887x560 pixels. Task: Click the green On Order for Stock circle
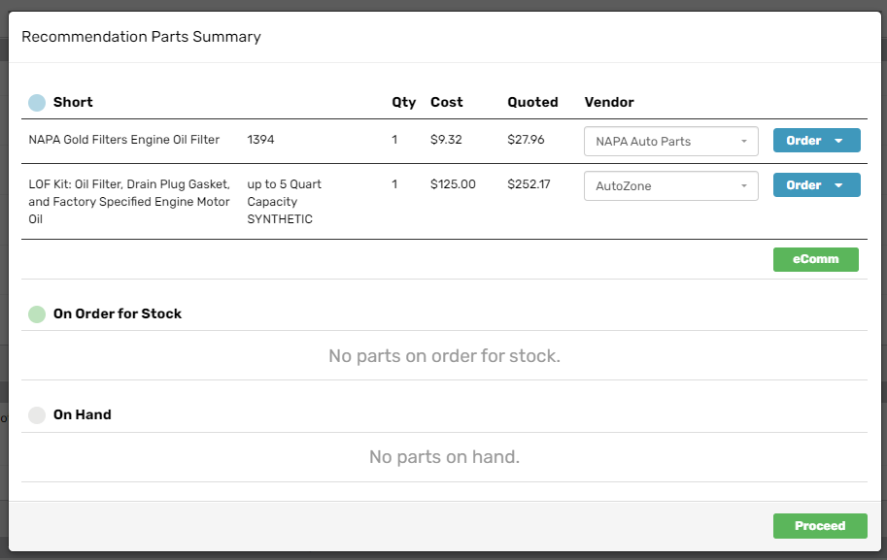click(37, 314)
